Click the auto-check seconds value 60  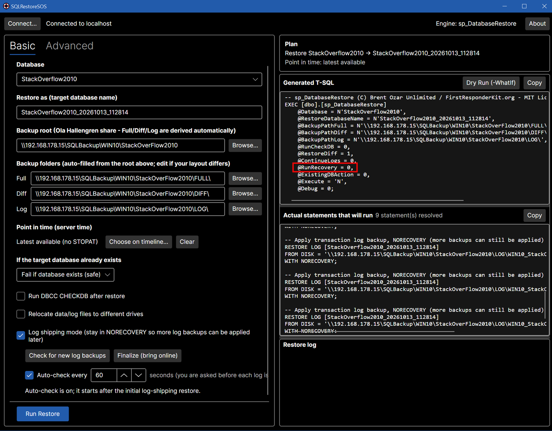pos(104,375)
